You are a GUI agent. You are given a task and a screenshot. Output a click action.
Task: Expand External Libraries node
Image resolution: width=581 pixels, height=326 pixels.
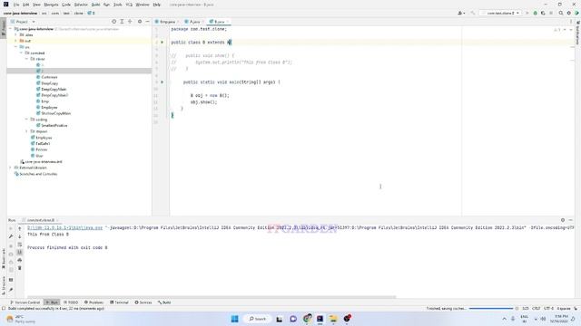(10, 168)
